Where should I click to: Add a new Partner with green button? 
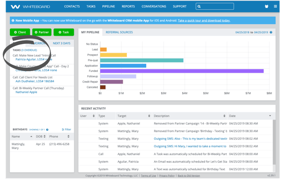click(x=42, y=32)
